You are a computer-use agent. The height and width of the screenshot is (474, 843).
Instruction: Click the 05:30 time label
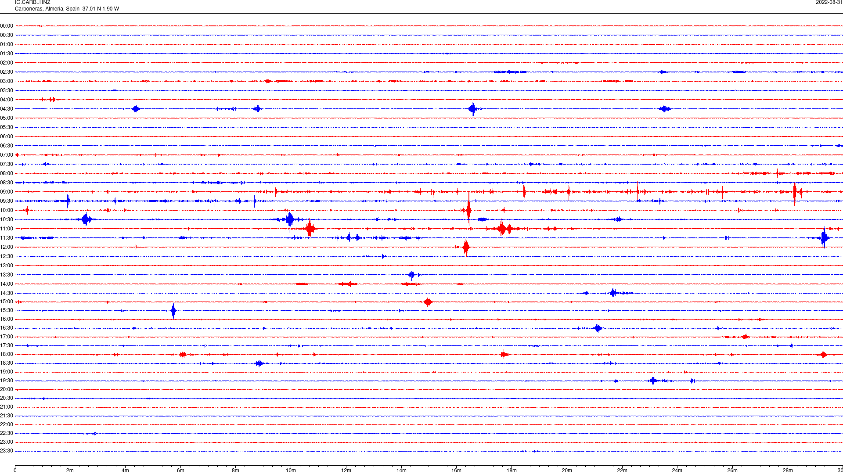coord(7,127)
